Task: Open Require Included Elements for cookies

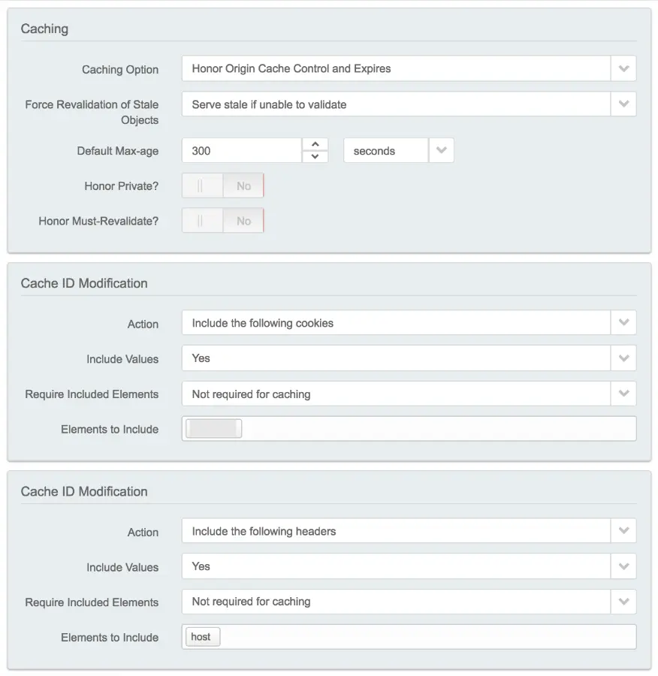Action: [x=623, y=394]
